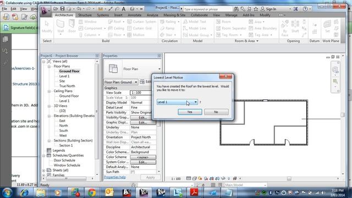
Task: Click Edit button for Graphic Display
Action: (143, 122)
